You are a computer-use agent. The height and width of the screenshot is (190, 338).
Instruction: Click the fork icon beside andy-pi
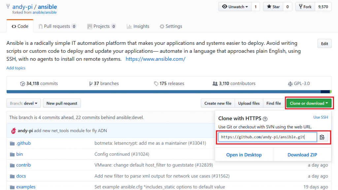[x=8, y=7]
